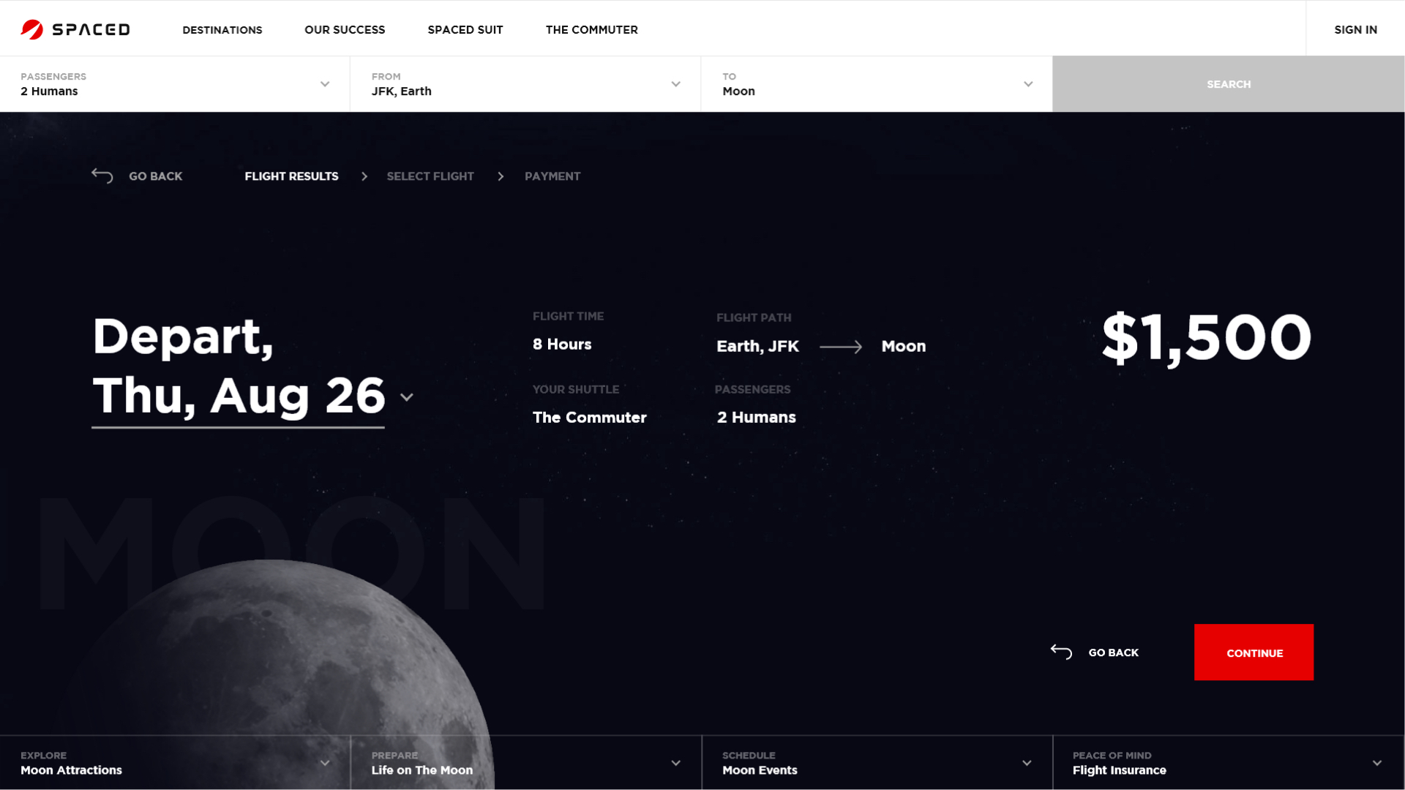Go to the Payment breadcrumb step

tap(552, 176)
